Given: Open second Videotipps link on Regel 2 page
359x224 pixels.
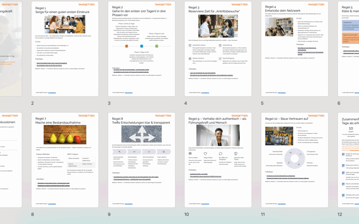Looking at the screenshot, I should pyautogui.click(x=131, y=72).
